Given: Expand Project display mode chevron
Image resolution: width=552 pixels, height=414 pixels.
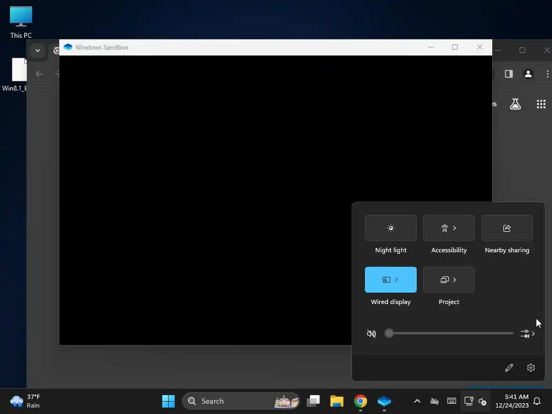Looking at the screenshot, I should (455, 280).
